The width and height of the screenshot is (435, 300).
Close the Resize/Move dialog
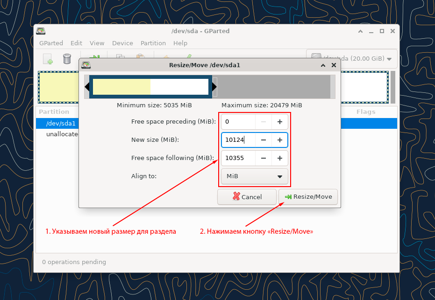pos(334,65)
